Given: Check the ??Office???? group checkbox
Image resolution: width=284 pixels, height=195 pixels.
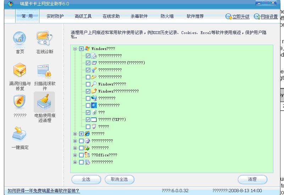Looking at the screenshot, I should pos(81,155).
